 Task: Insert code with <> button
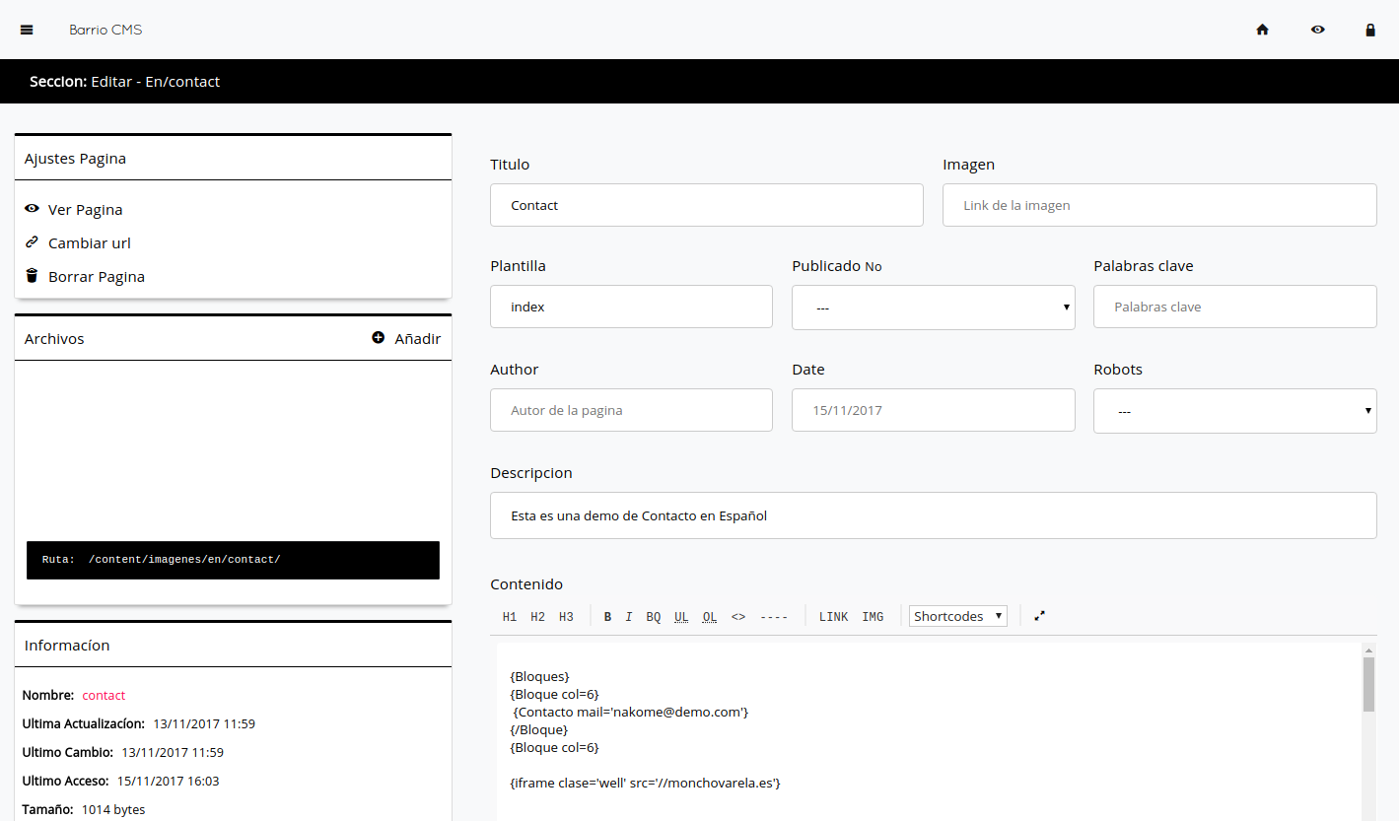pos(738,617)
